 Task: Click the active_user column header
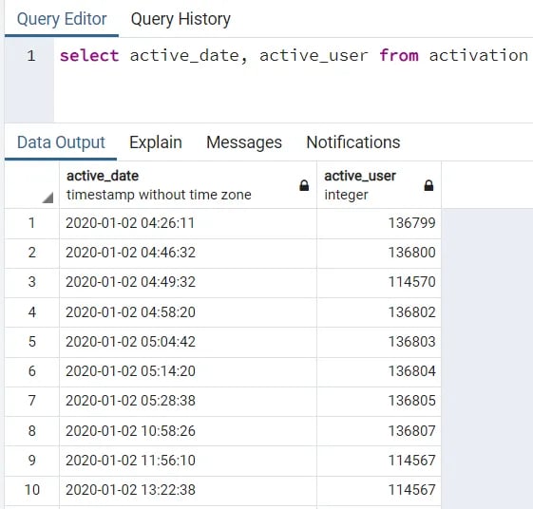click(379, 185)
